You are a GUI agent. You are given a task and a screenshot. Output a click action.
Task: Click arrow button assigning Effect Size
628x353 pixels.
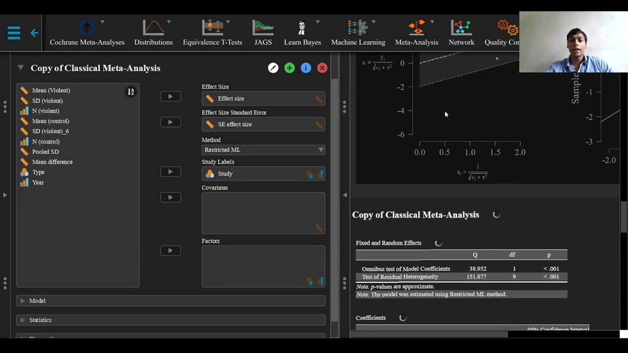coord(170,97)
